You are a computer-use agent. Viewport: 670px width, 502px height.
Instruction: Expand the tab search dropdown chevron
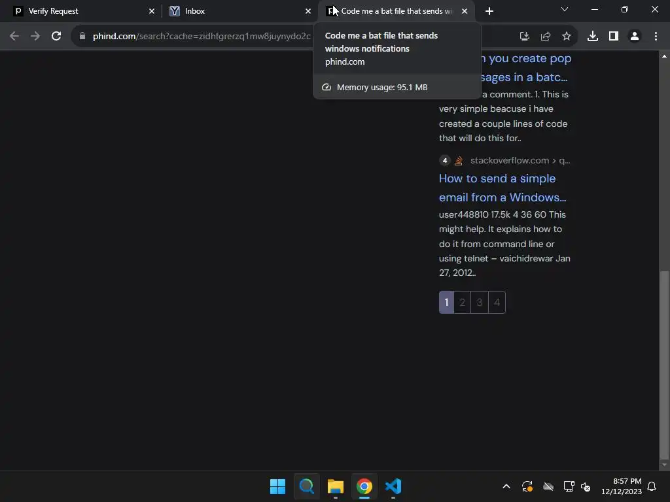[565, 9]
